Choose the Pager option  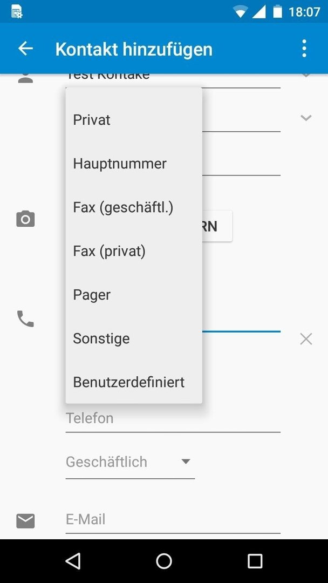coord(134,295)
